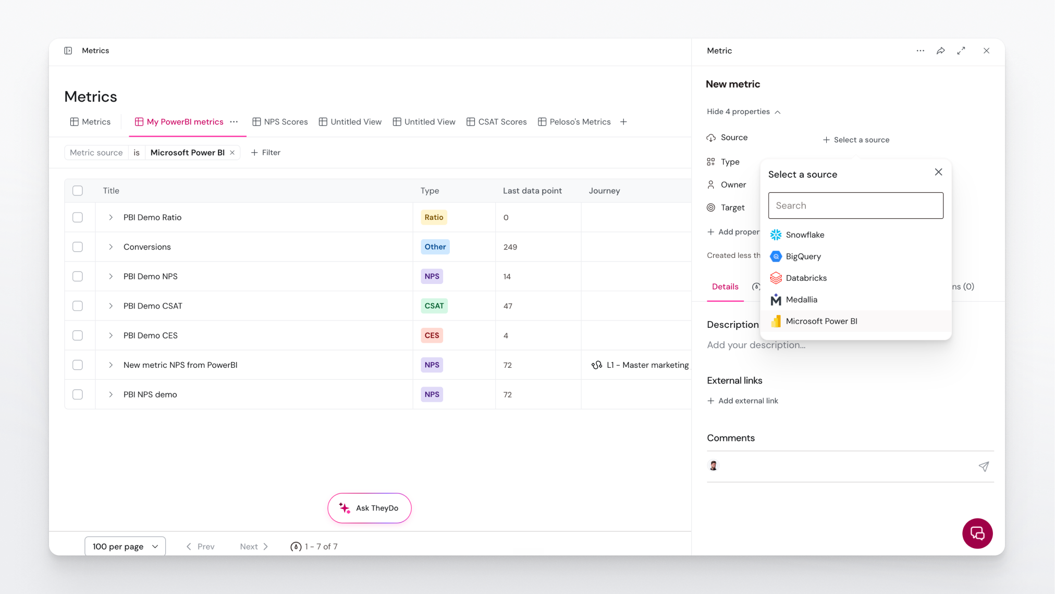Expand the Conversions row
The width and height of the screenshot is (1055, 594).
(111, 247)
